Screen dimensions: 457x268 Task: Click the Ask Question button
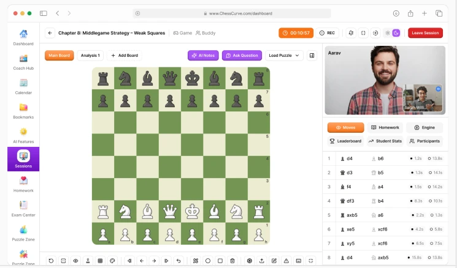pos(242,55)
